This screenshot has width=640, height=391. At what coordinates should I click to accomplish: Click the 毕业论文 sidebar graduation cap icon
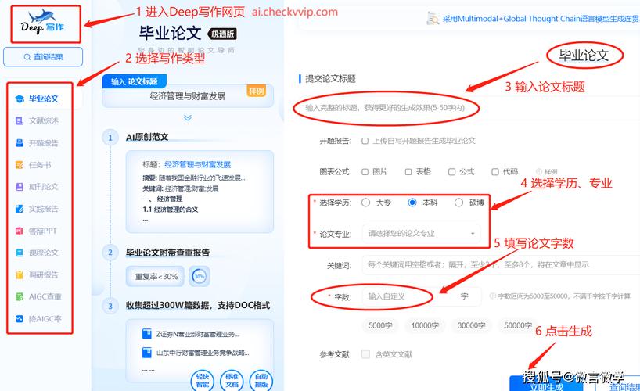point(20,99)
